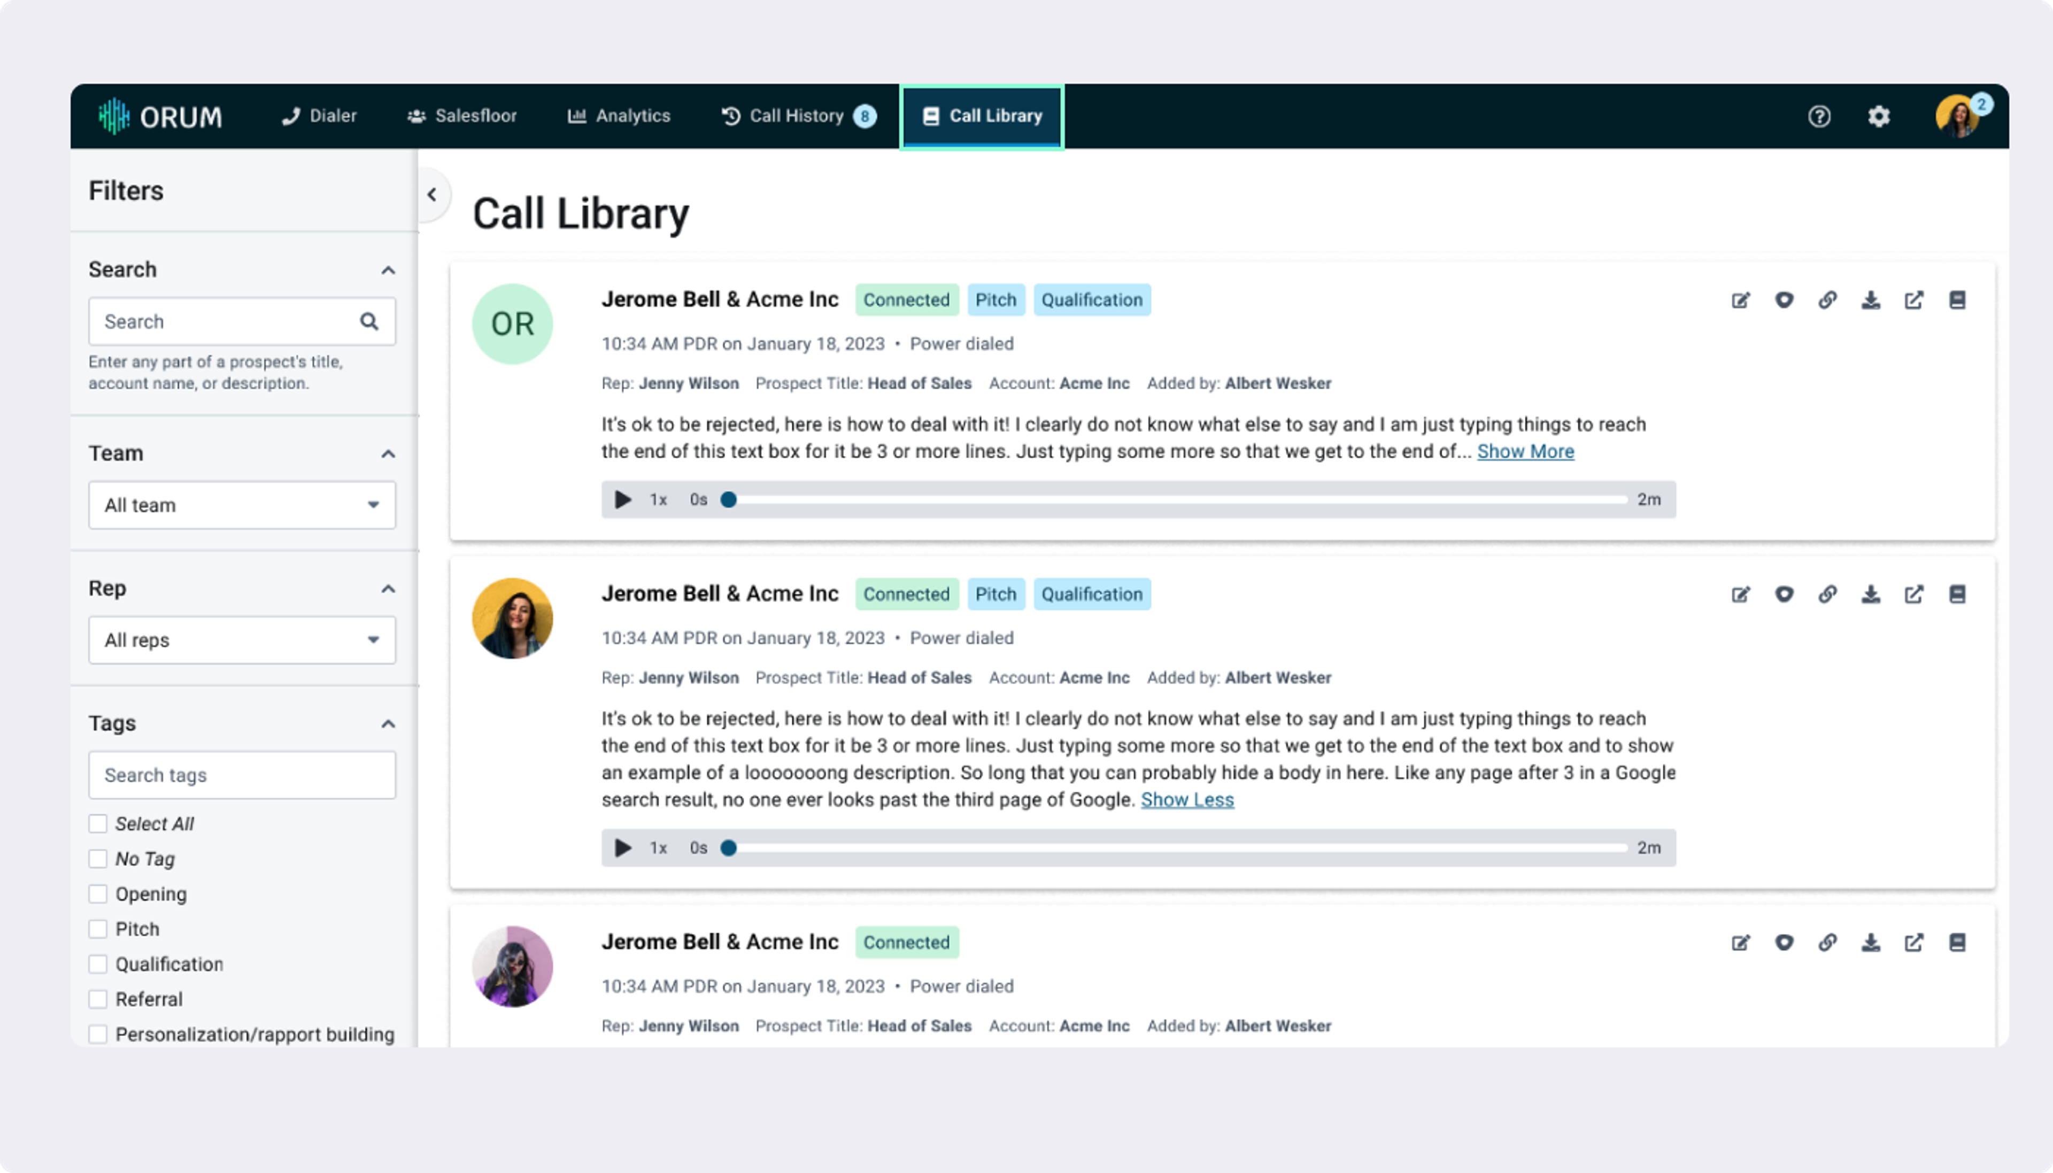Check the Select All tags checkbox

[x=98, y=823]
